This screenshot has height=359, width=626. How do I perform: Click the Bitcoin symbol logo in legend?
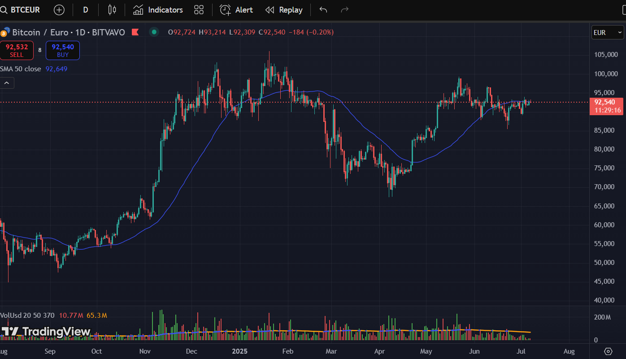(5, 32)
